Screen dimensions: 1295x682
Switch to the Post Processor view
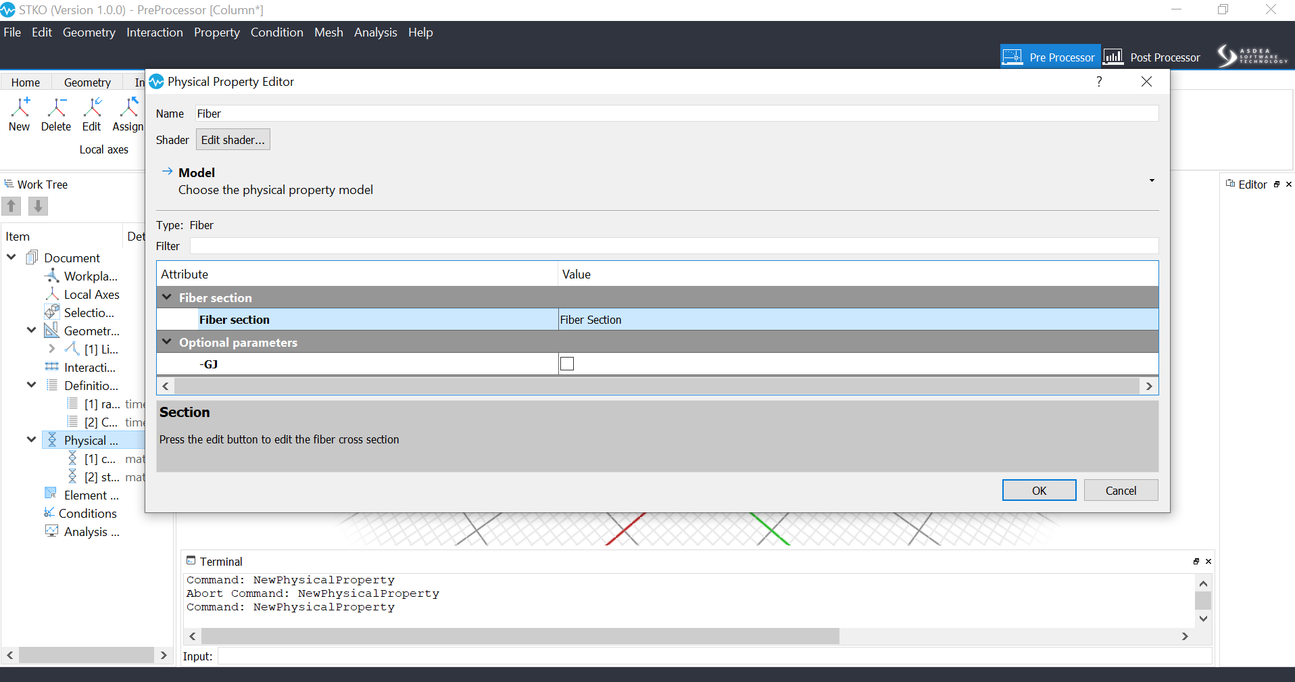[x=1152, y=57]
